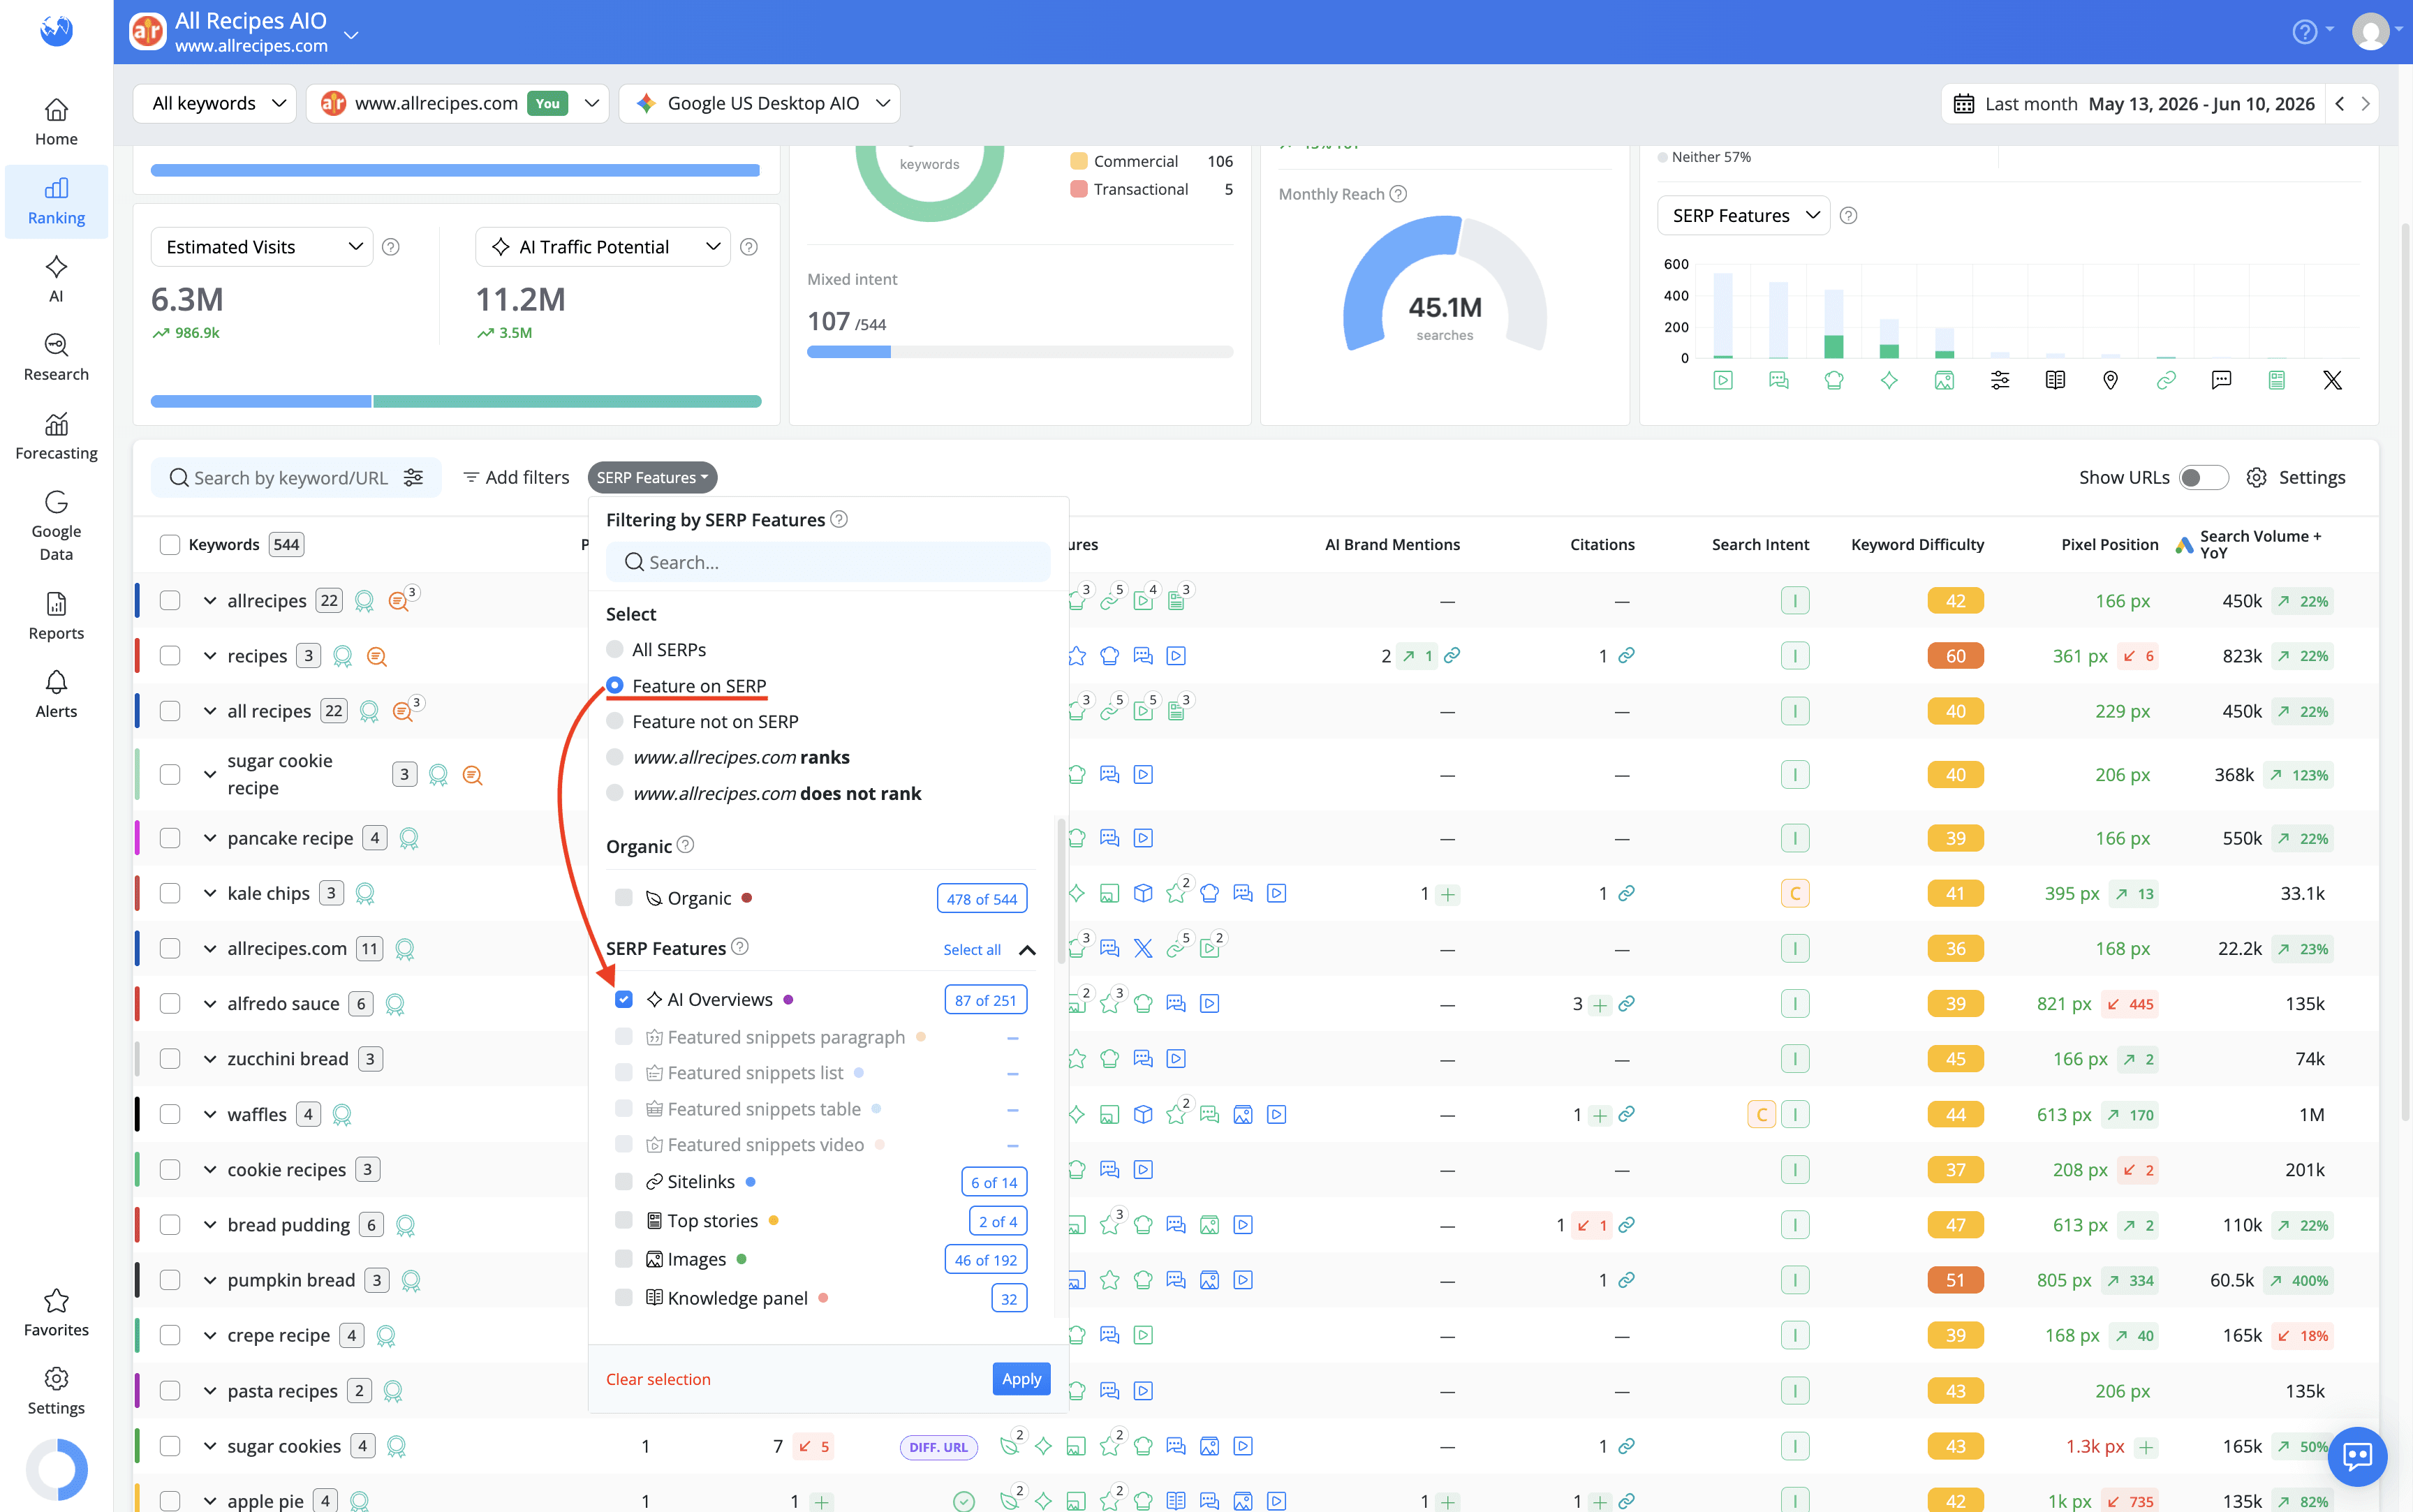This screenshot has width=2413, height=1512.
Task: Click the info icon beside Monthly Reach
Action: 1398,194
